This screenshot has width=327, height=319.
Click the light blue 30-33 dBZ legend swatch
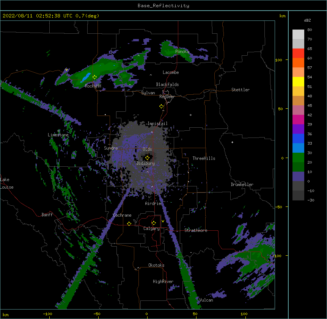tap(298, 148)
